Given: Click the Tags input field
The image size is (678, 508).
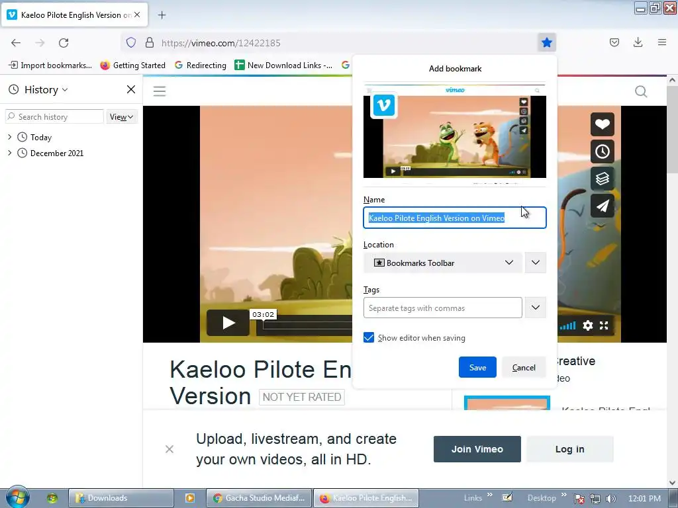Looking at the screenshot, I should coord(443,308).
